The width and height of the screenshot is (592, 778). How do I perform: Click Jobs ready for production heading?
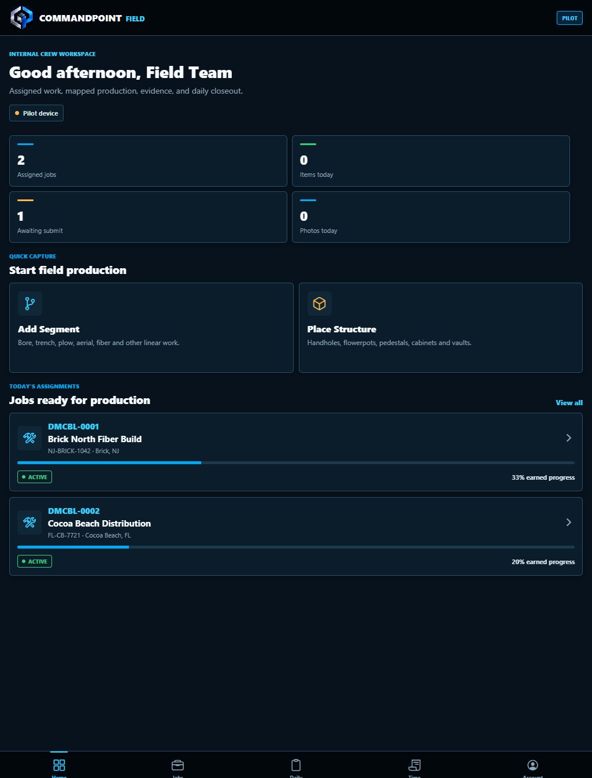pyautogui.click(x=80, y=401)
